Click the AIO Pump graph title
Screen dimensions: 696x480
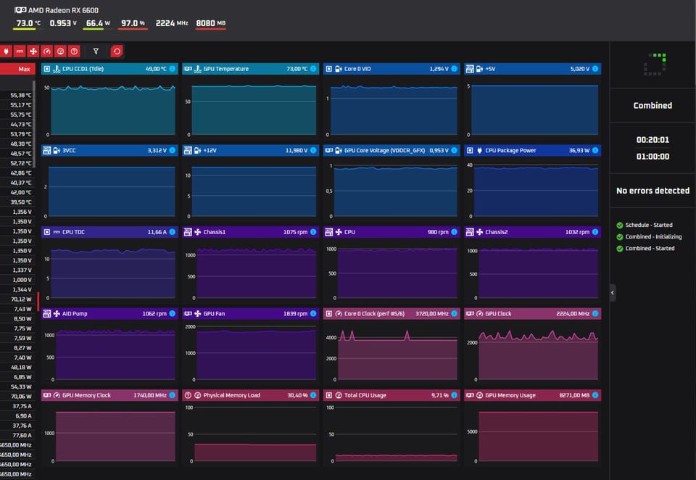coord(75,313)
